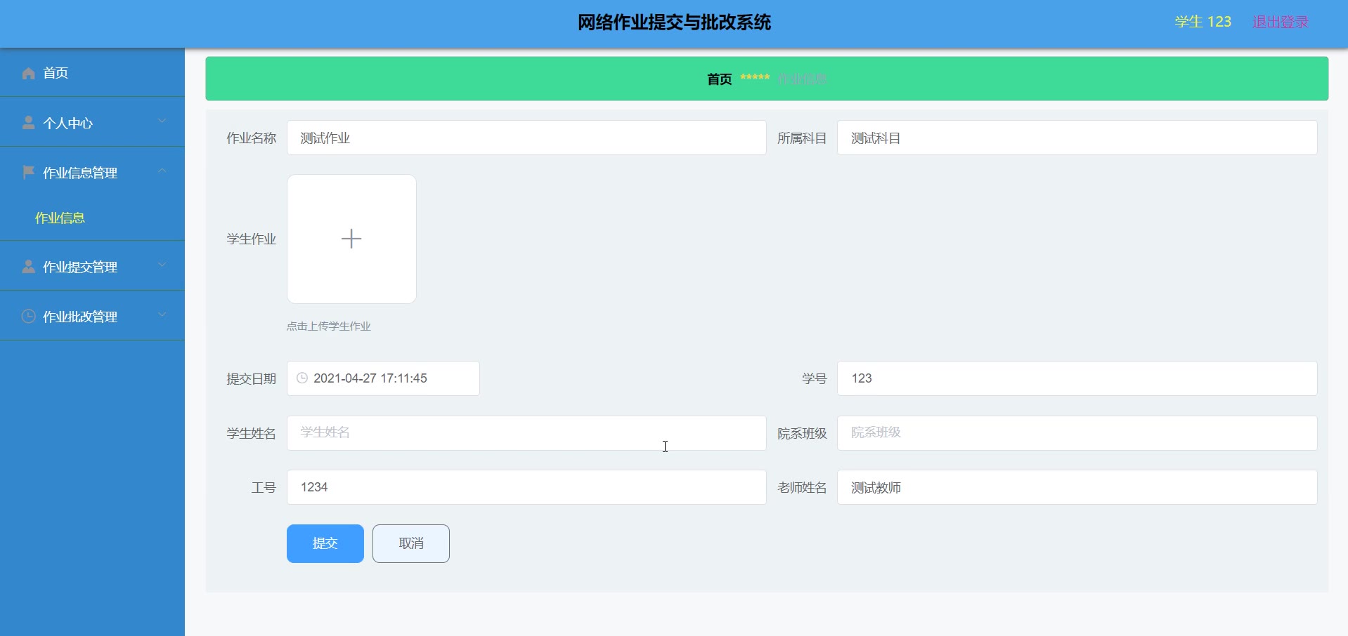Click the 学生作业 field label

tap(251, 239)
